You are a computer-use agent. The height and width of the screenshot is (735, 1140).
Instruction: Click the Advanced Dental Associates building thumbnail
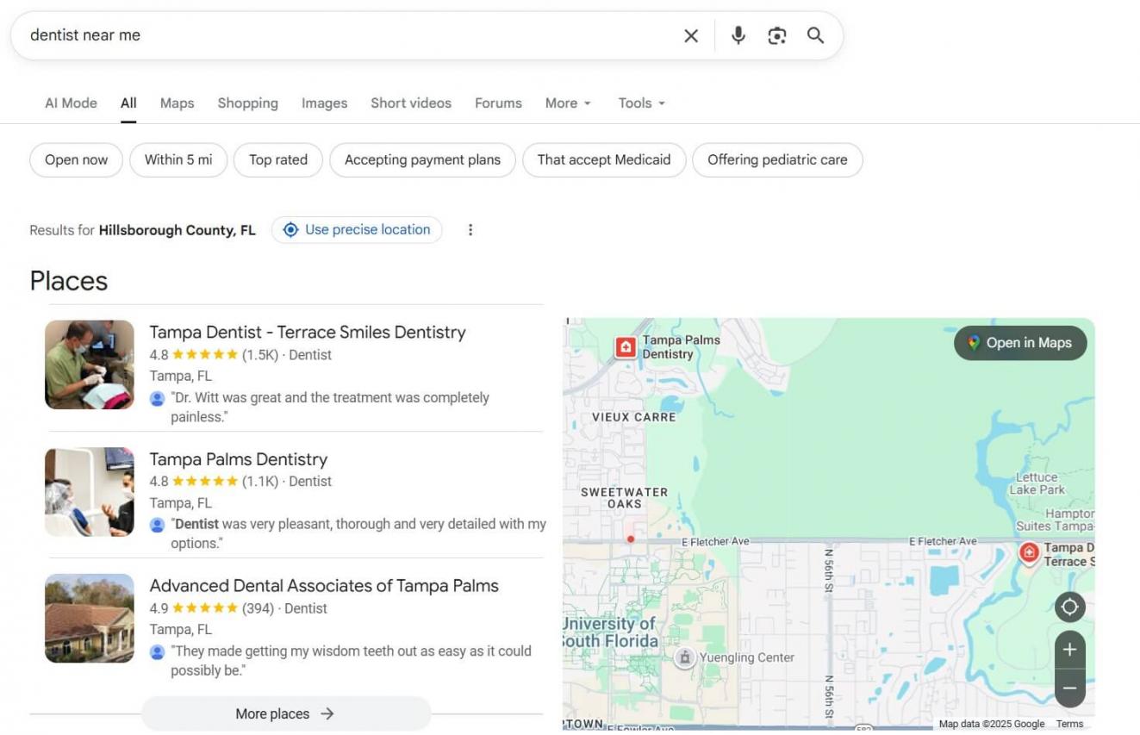(x=90, y=618)
